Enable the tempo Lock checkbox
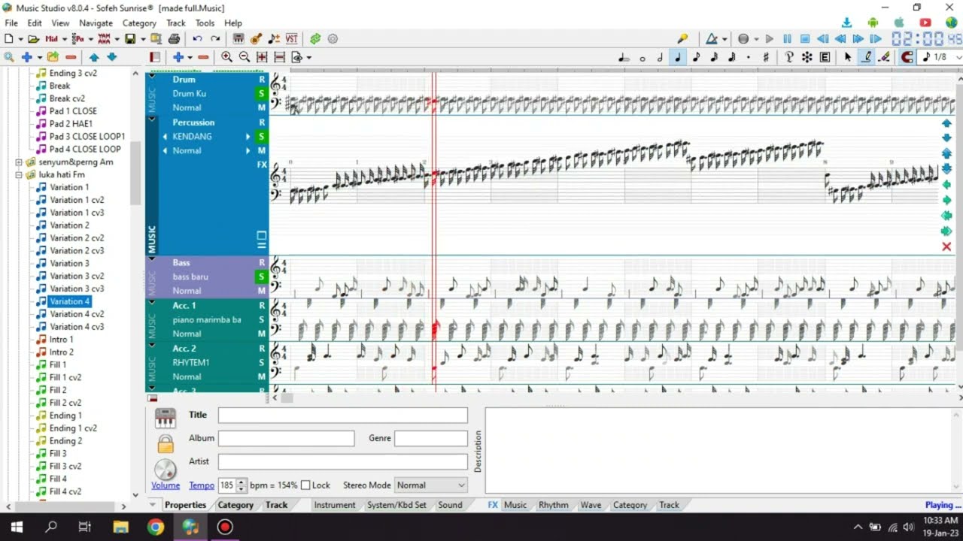This screenshot has height=541, width=963. pyautogui.click(x=305, y=485)
